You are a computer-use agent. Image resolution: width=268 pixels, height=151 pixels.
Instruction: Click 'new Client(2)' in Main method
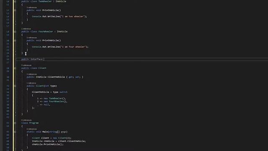[62, 138]
